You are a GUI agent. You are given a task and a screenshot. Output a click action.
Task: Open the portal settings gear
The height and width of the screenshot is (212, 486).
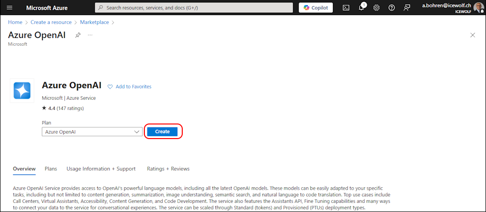point(377,8)
